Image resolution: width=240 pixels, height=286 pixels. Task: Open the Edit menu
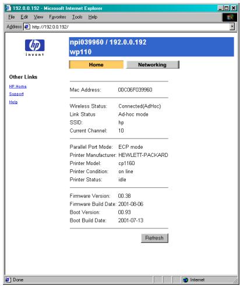[x=24, y=17]
